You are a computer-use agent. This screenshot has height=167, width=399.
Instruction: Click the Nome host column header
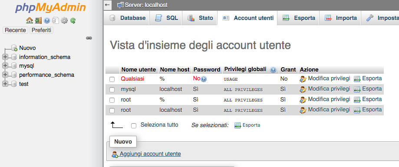pyautogui.click(x=175, y=70)
